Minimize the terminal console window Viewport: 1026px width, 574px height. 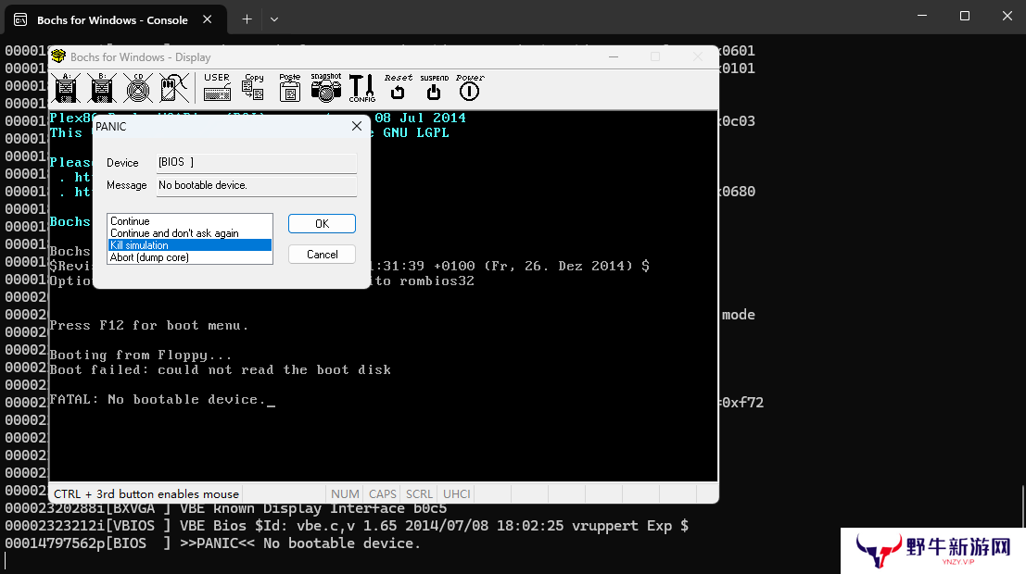tap(922, 16)
